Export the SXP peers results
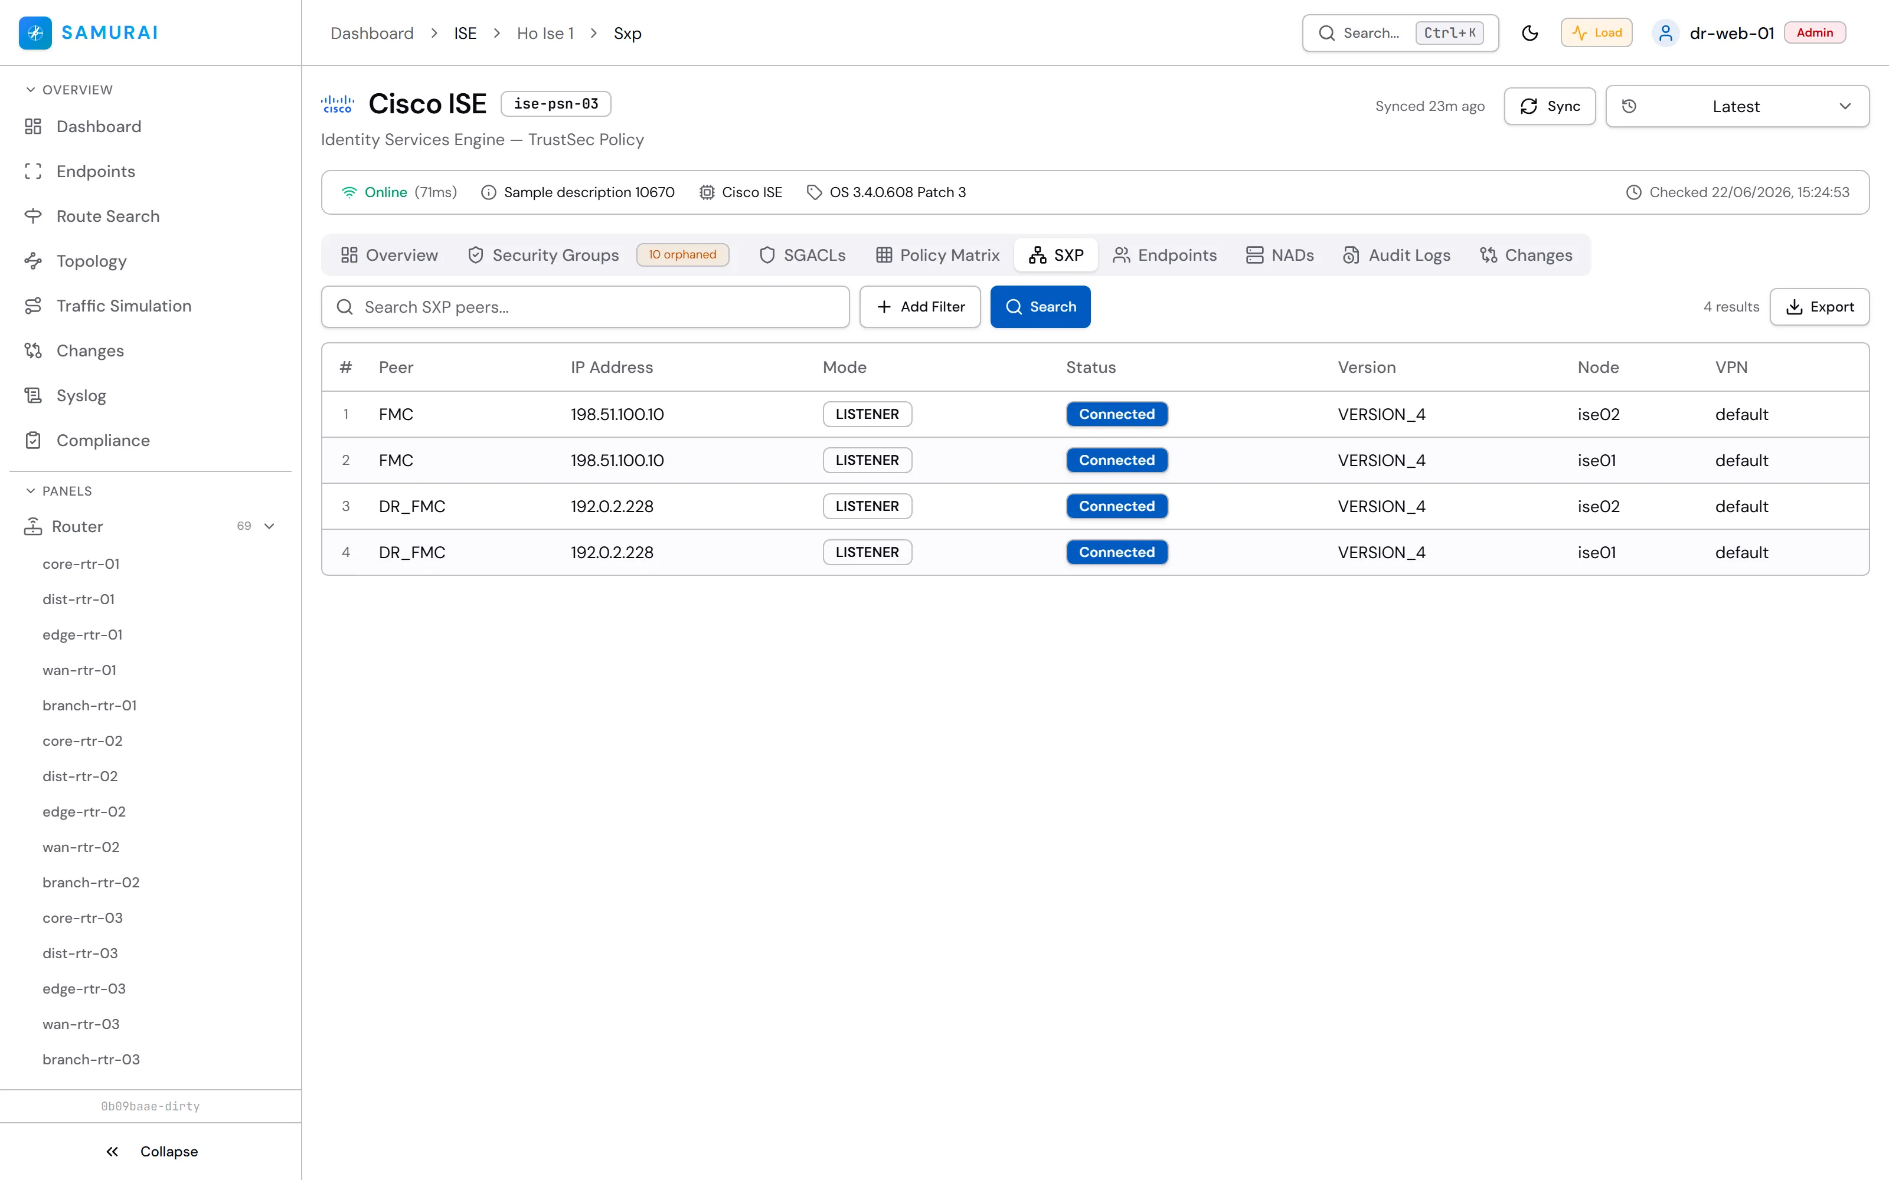The width and height of the screenshot is (1889, 1180). 1819,307
